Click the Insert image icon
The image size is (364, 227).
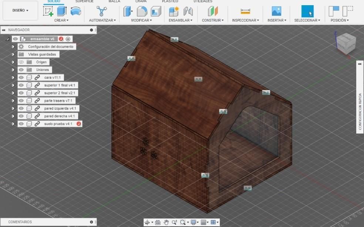(276, 11)
